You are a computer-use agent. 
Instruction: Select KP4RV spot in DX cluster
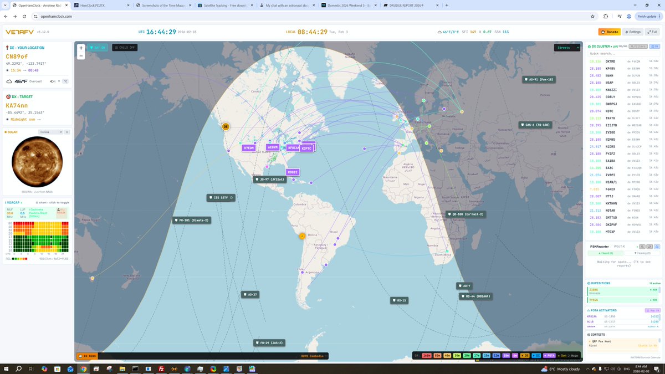coord(624,68)
